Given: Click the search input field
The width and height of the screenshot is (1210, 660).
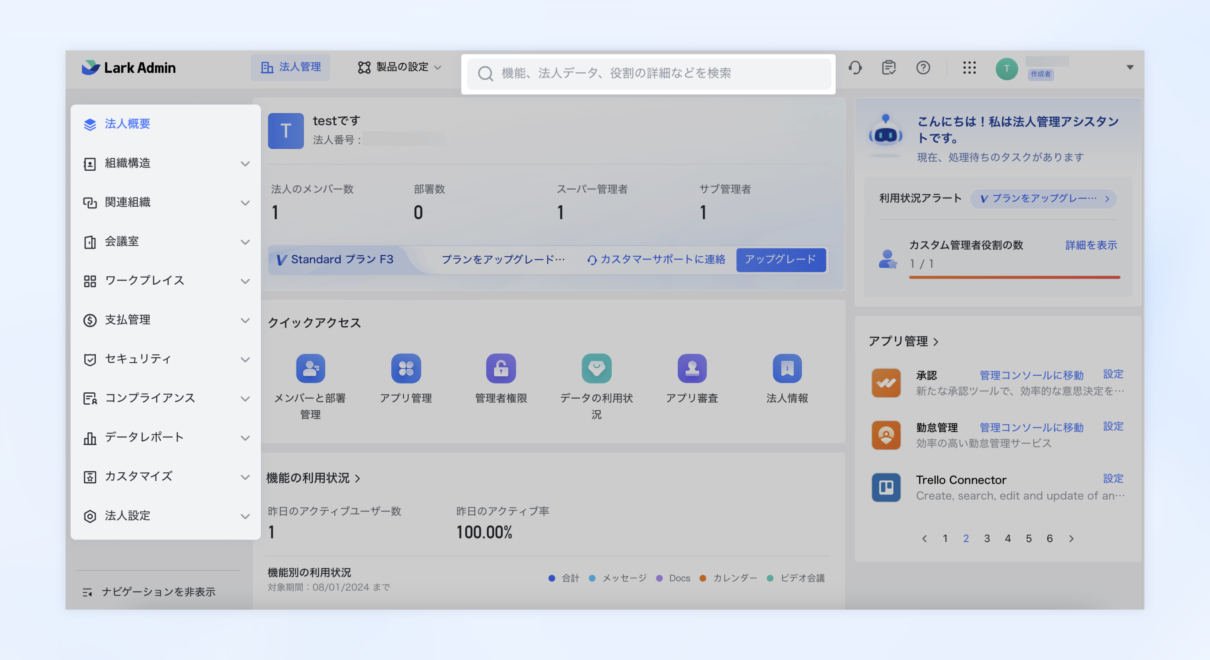Looking at the screenshot, I should 648,73.
